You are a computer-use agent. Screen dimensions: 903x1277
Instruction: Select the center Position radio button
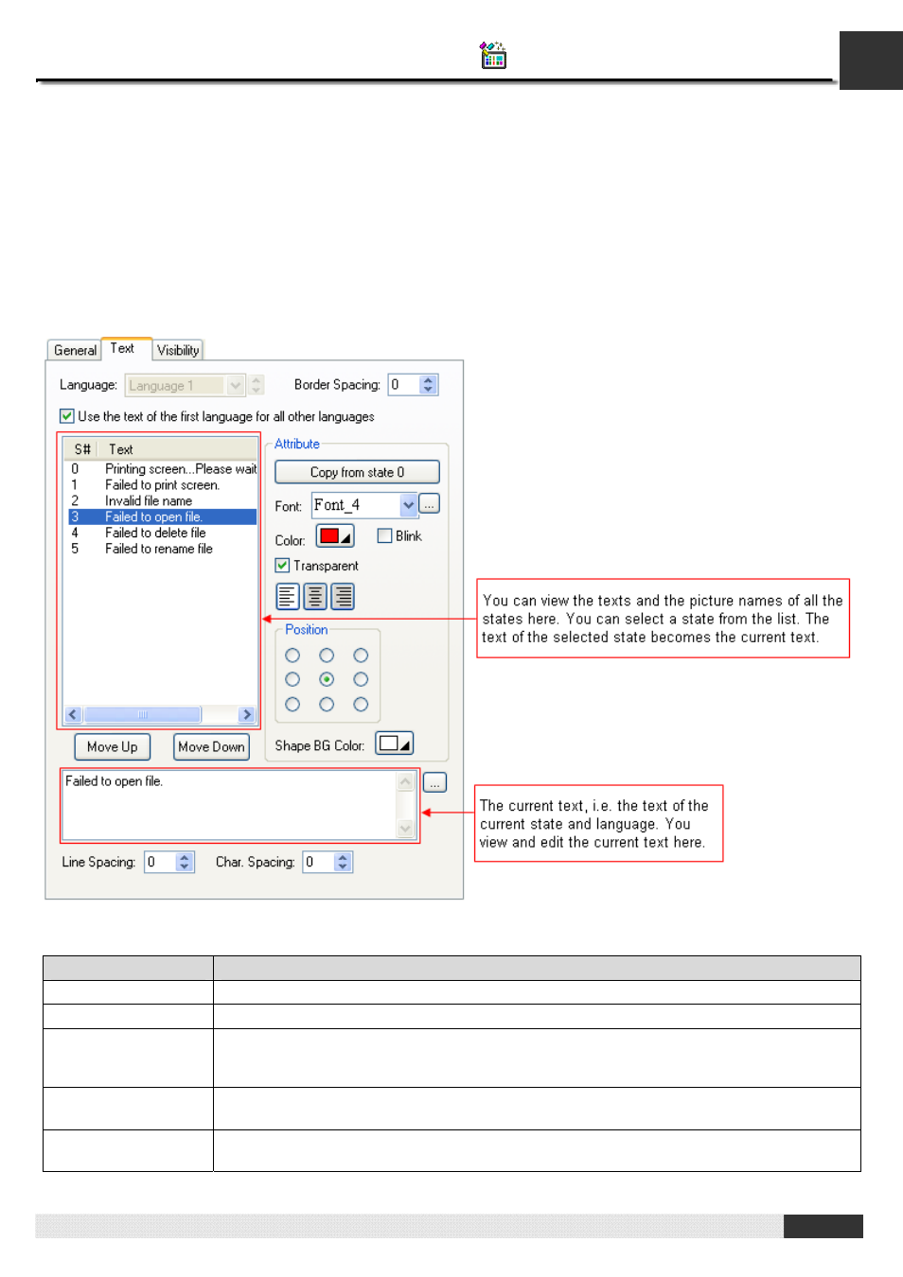click(327, 679)
